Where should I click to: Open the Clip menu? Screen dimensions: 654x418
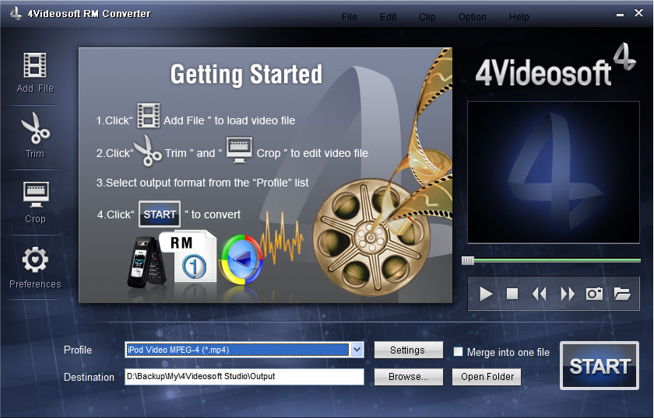(x=427, y=17)
